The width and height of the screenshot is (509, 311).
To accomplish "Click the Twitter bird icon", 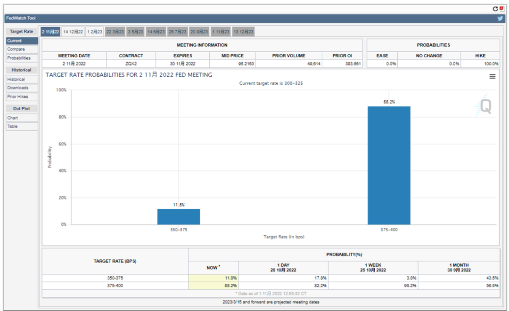I will tap(500, 18).
